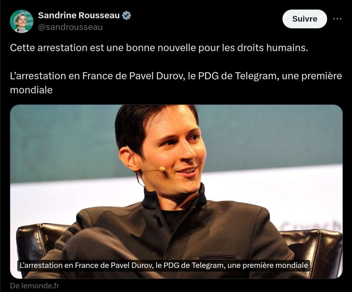Open the lemonde.fr article preview image

(x=176, y=192)
